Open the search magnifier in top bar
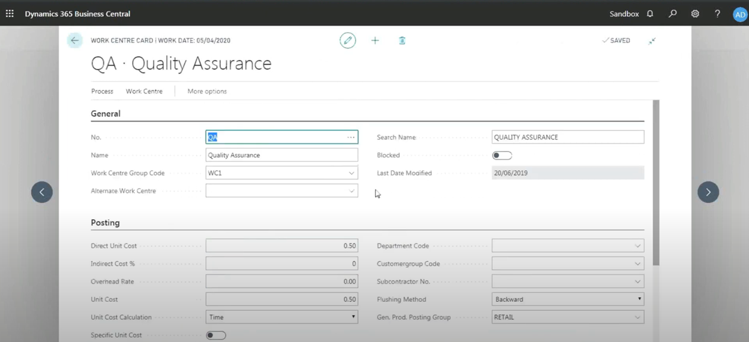This screenshot has width=749, height=342. (673, 13)
